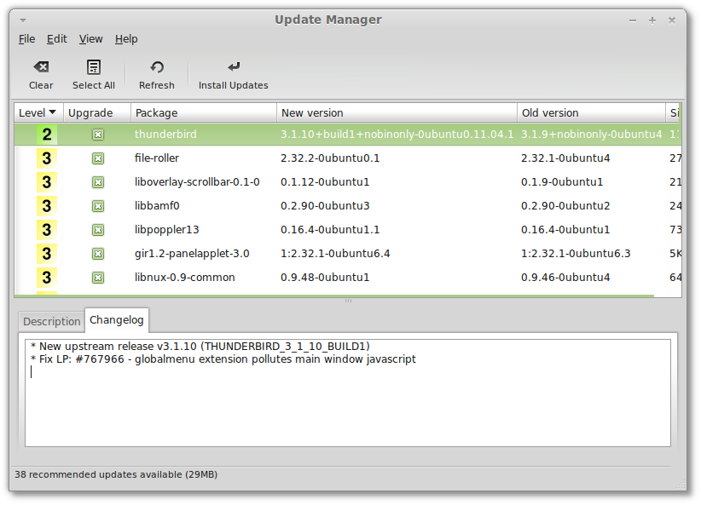Uncheck the thunderbird upgrade checkbox
This screenshot has height=505, width=701.
[x=98, y=135]
